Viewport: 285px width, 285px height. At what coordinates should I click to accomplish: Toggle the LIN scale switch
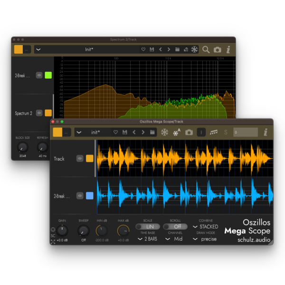tap(147, 227)
